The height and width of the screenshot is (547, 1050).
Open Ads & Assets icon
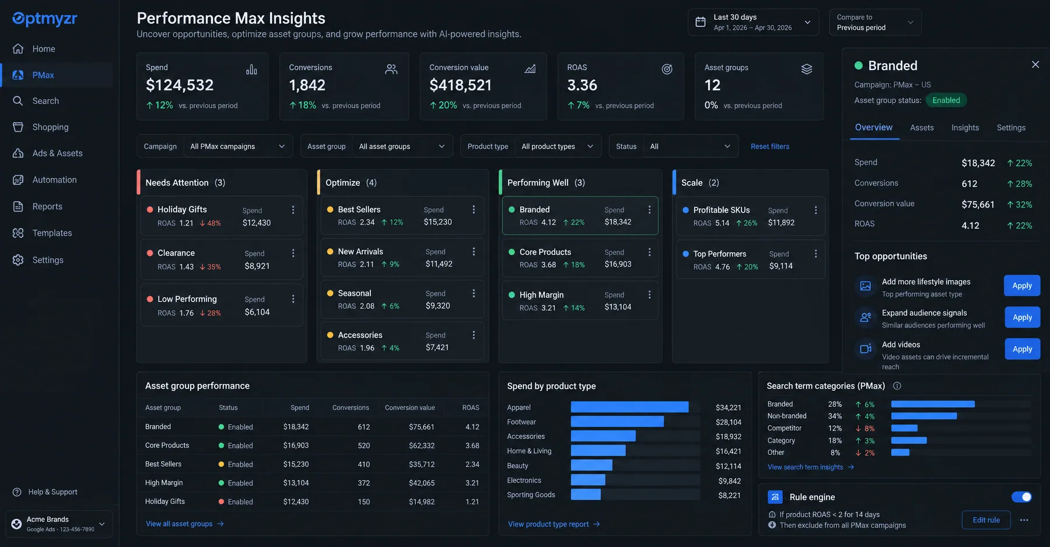click(x=18, y=153)
